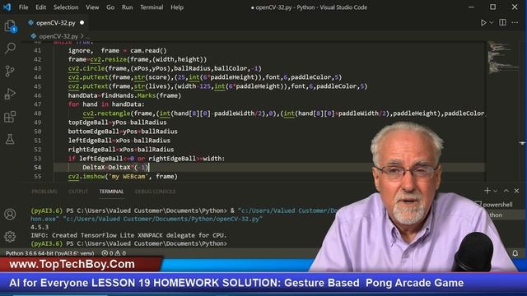
Task: Select the openCV-32.py editor tab
Action: (56, 23)
